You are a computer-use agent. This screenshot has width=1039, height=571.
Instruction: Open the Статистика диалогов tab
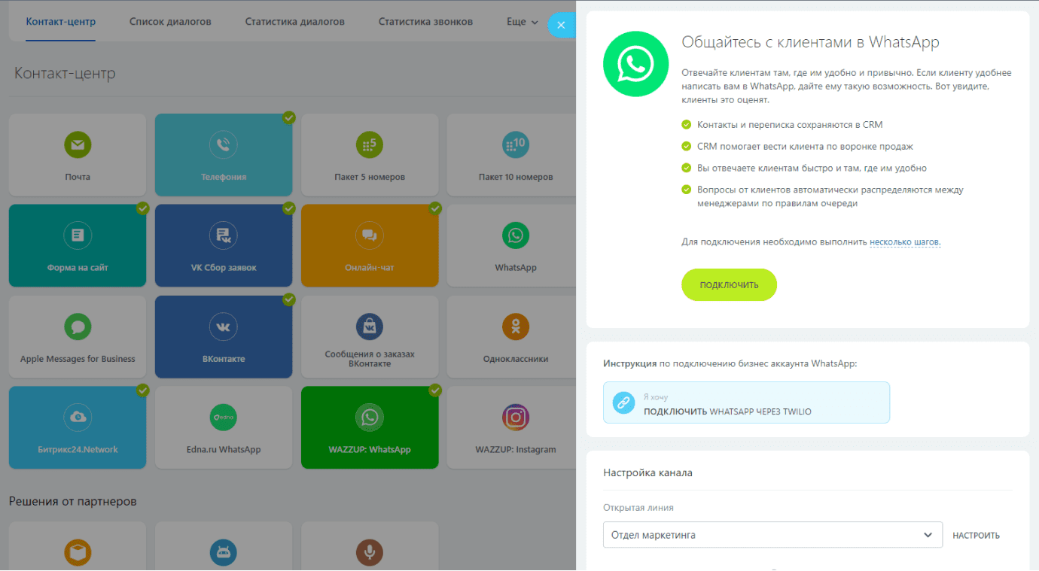point(294,22)
